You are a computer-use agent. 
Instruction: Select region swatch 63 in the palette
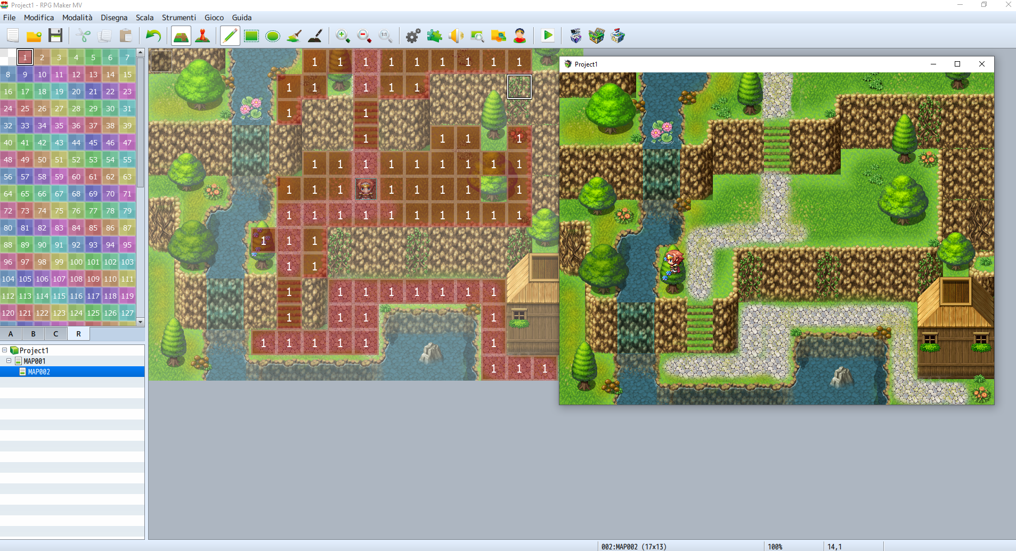pyautogui.click(x=127, y=176)
